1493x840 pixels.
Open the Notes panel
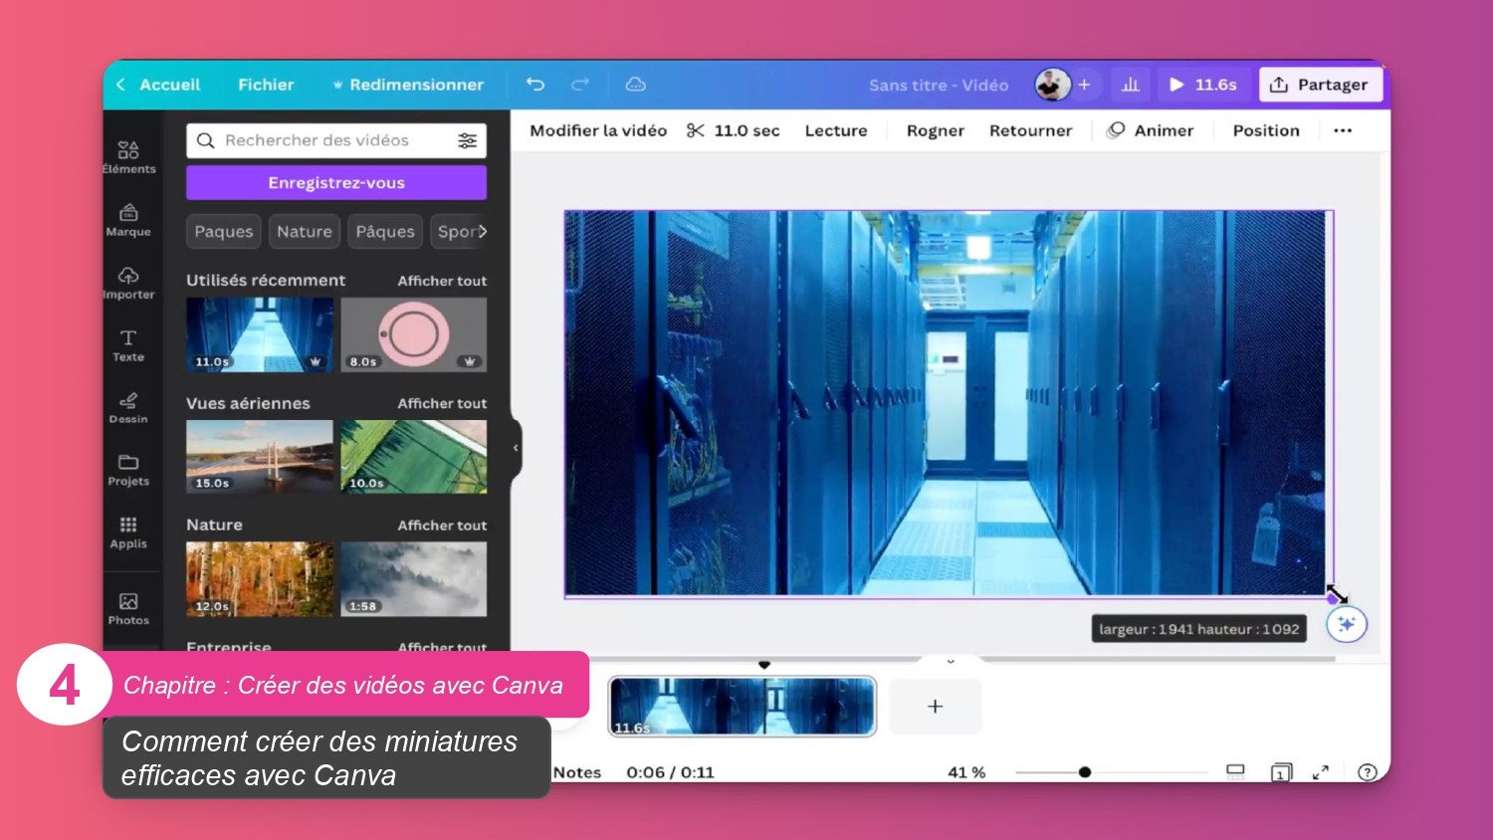577,772
